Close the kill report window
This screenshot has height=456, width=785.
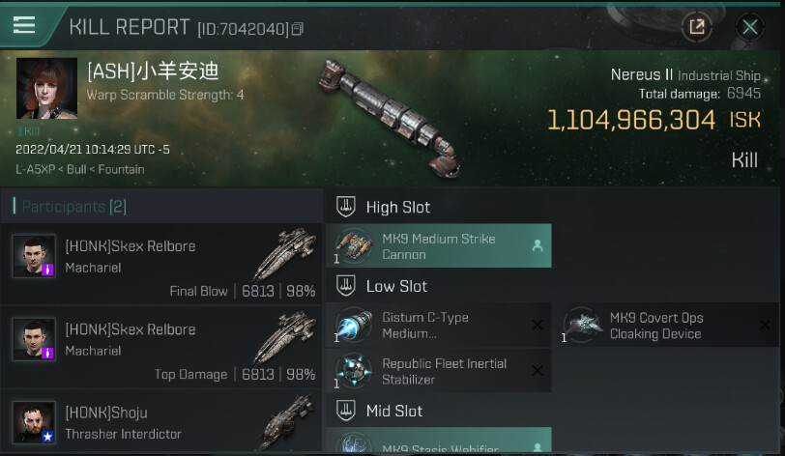point(749,26)
